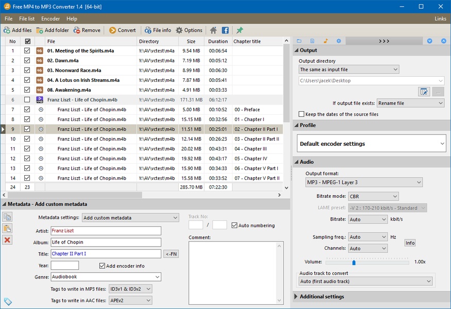
Task: Click the Volume slider handle
Action: click(x=354, y=263)
